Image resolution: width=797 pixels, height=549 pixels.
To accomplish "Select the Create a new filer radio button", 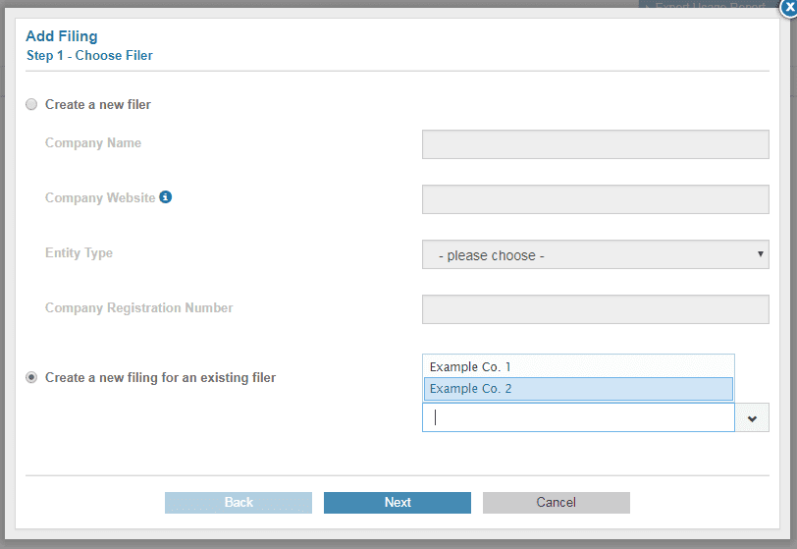I will [x=31, y=104].
